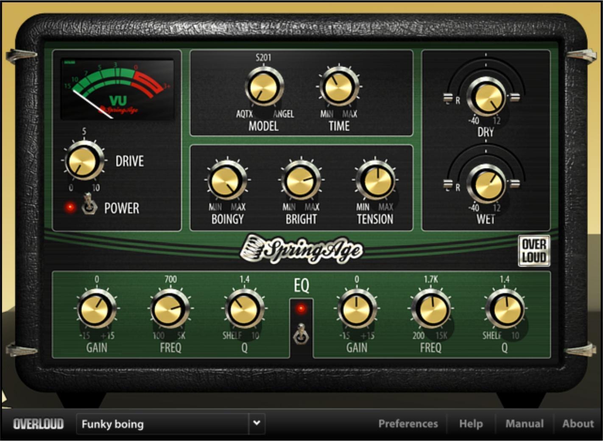Viewport: 603px width, 441px height.
Task: Click the VU meter display
Action: [x=117, y=88]
